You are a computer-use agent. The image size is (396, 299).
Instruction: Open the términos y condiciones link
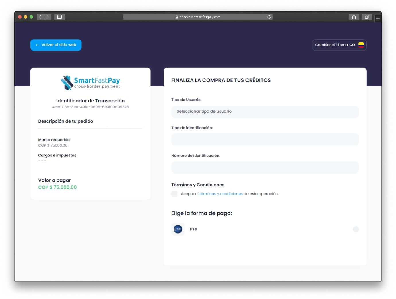point(221,194)
